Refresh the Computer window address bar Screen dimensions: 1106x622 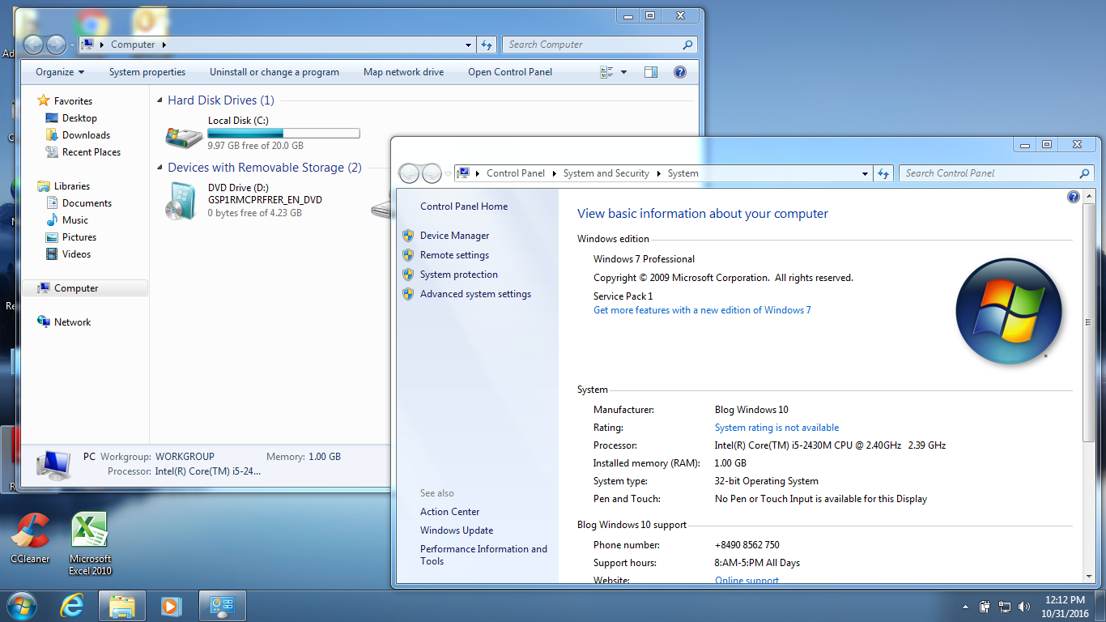487,45
